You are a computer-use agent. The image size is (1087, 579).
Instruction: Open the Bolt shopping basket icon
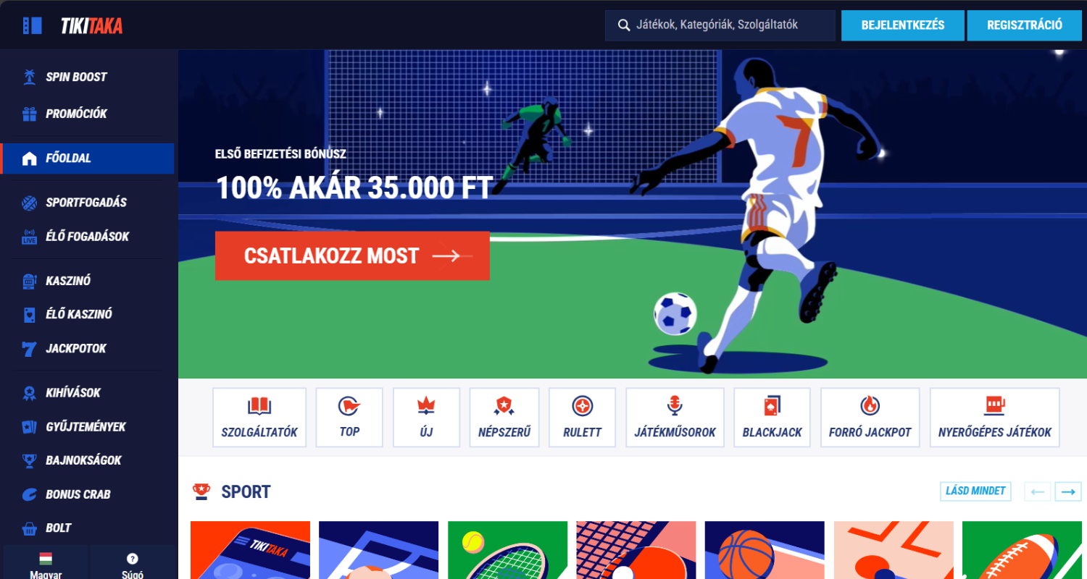(x=29, y=528)
